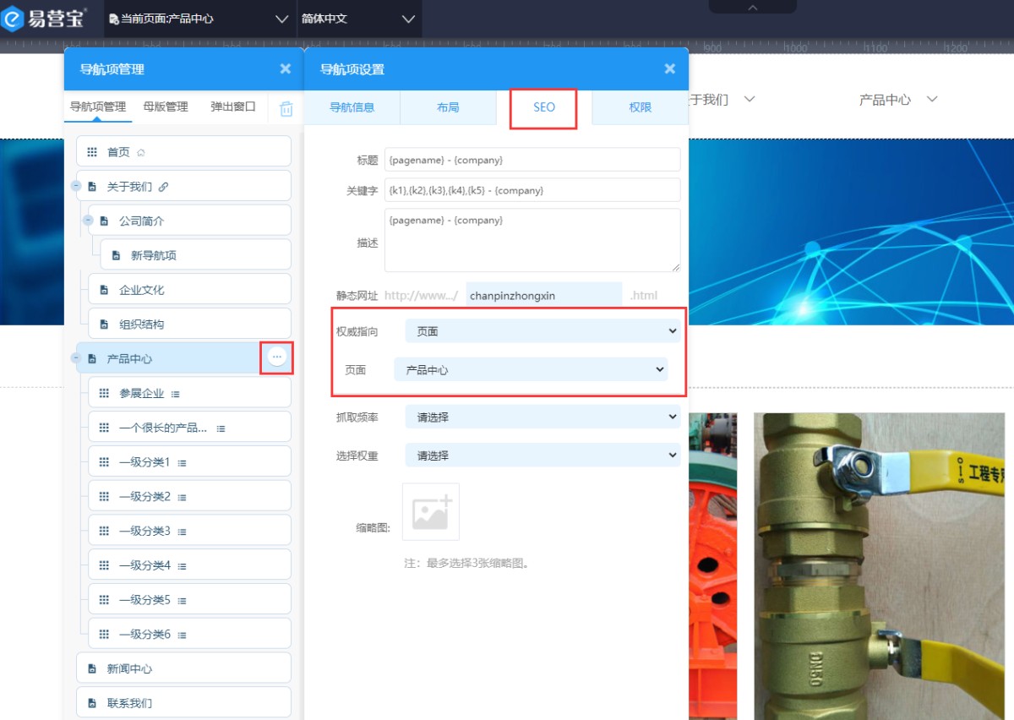Select the 首页 navigation item
The image size is (1014, 720).
pos(183,152)
